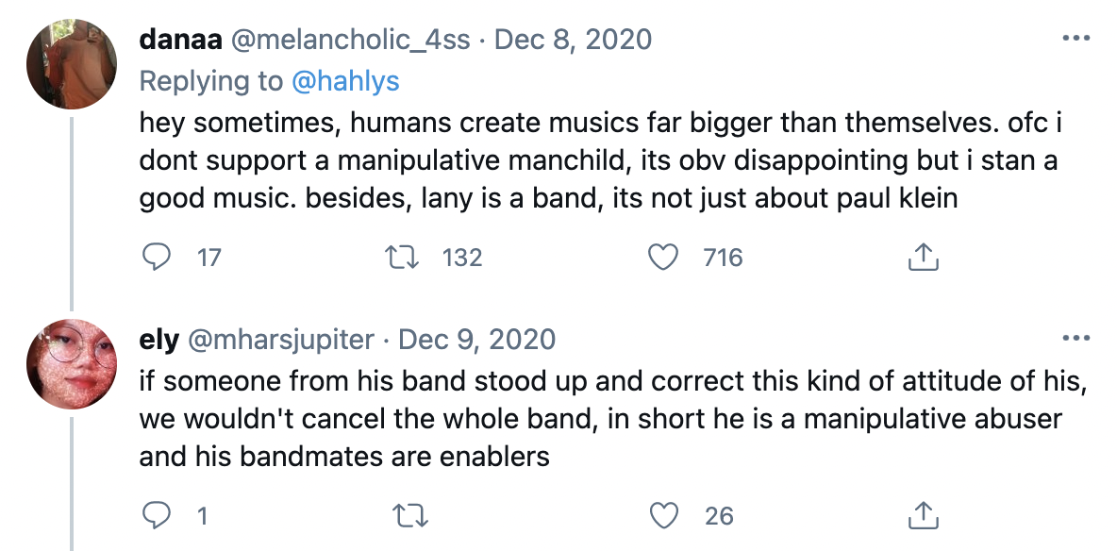
Task: Like ely's tweet with 26 likes
Action: [x=666, y=515]
